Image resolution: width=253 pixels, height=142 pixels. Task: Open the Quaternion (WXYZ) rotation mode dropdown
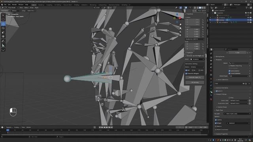194,39
